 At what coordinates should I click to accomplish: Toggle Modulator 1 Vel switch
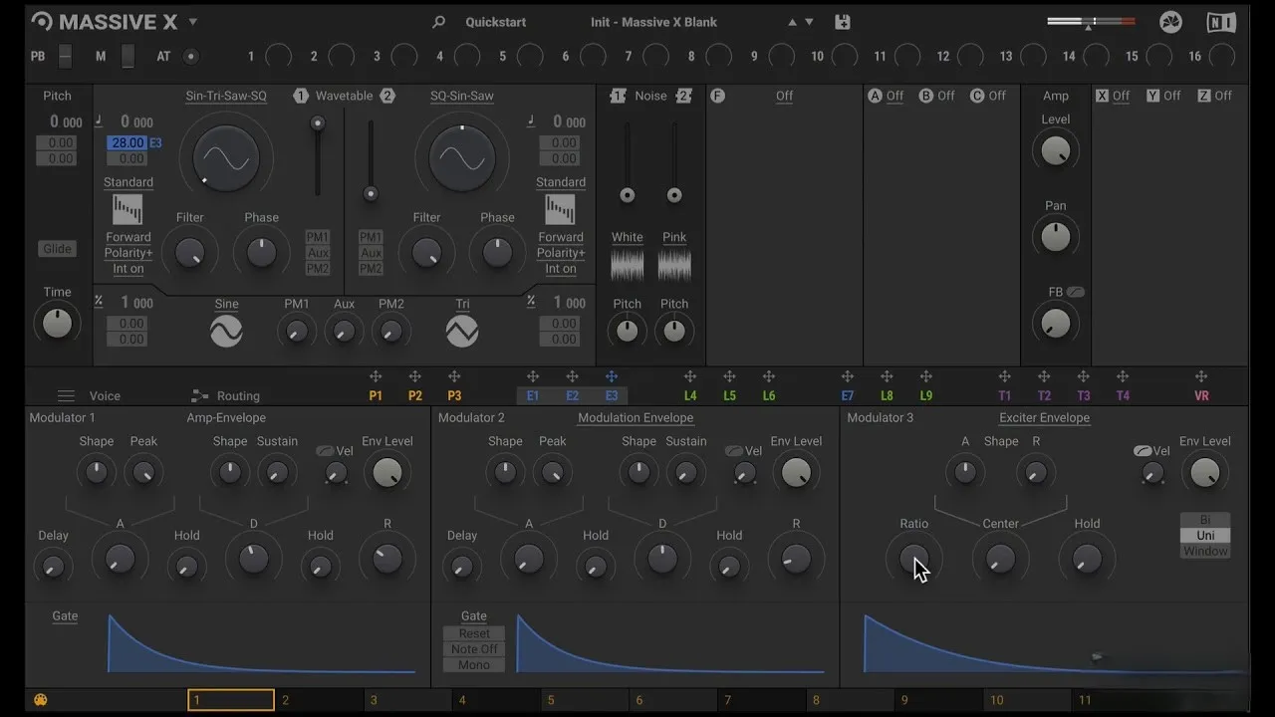coord(325,451)
